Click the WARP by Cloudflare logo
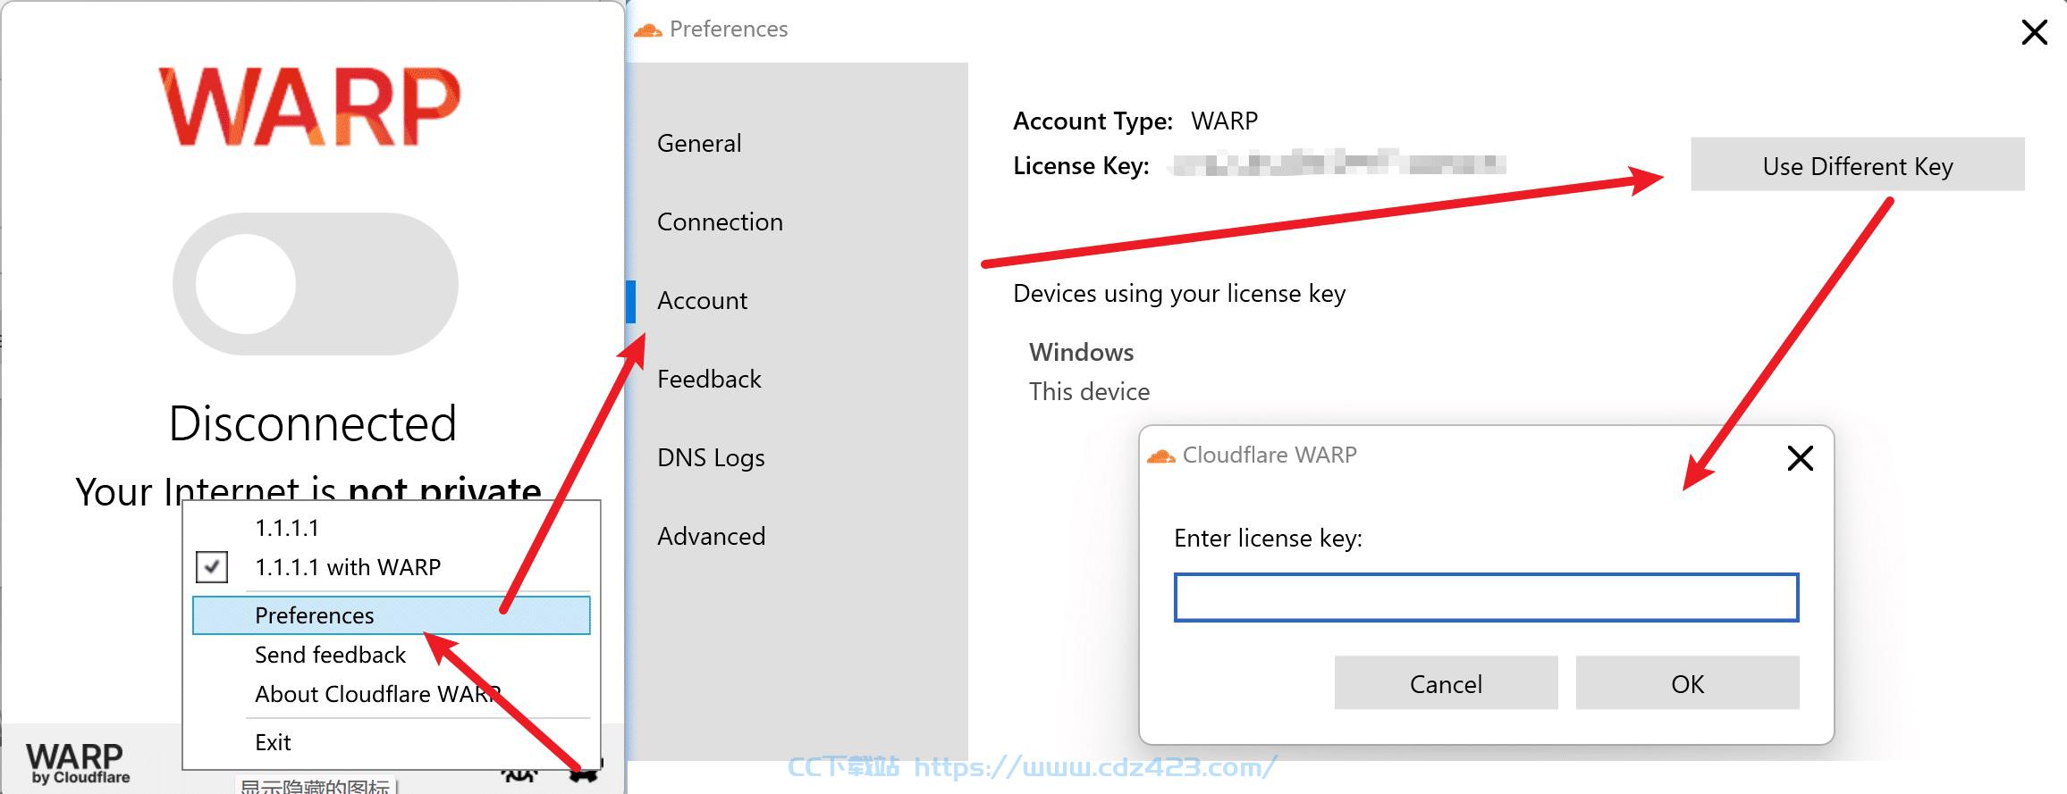 pyautogui.click(x=78, y=764)
